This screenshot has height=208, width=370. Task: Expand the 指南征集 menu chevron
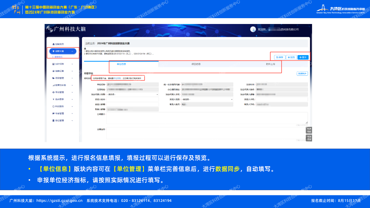pos(72,71)
